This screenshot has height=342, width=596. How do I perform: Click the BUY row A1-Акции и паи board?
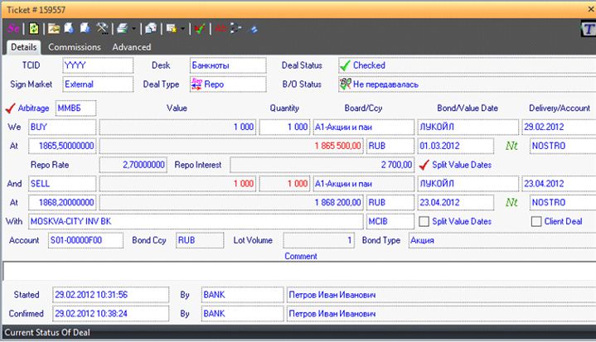363,127
